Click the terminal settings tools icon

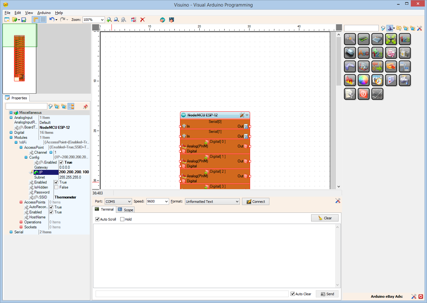(338, 201)
